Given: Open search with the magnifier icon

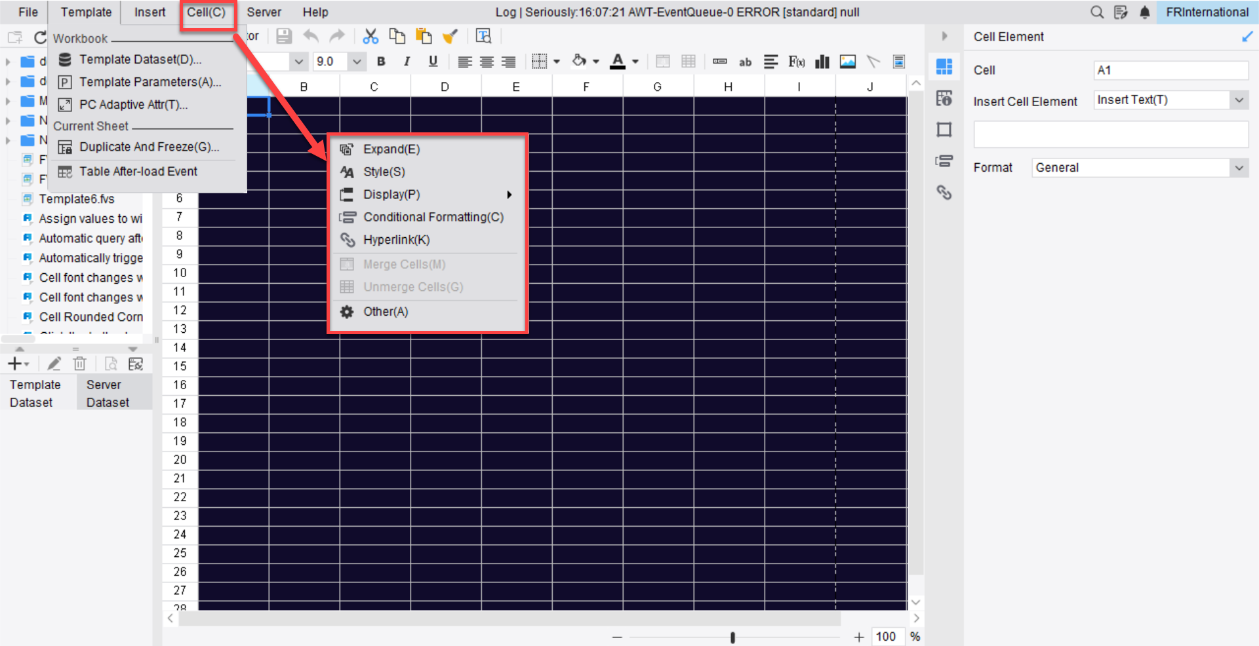Looking at the screenshot, I should point(1097,12).
